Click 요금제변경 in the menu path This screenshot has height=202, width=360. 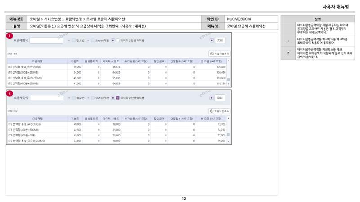[x=73, y=19]
